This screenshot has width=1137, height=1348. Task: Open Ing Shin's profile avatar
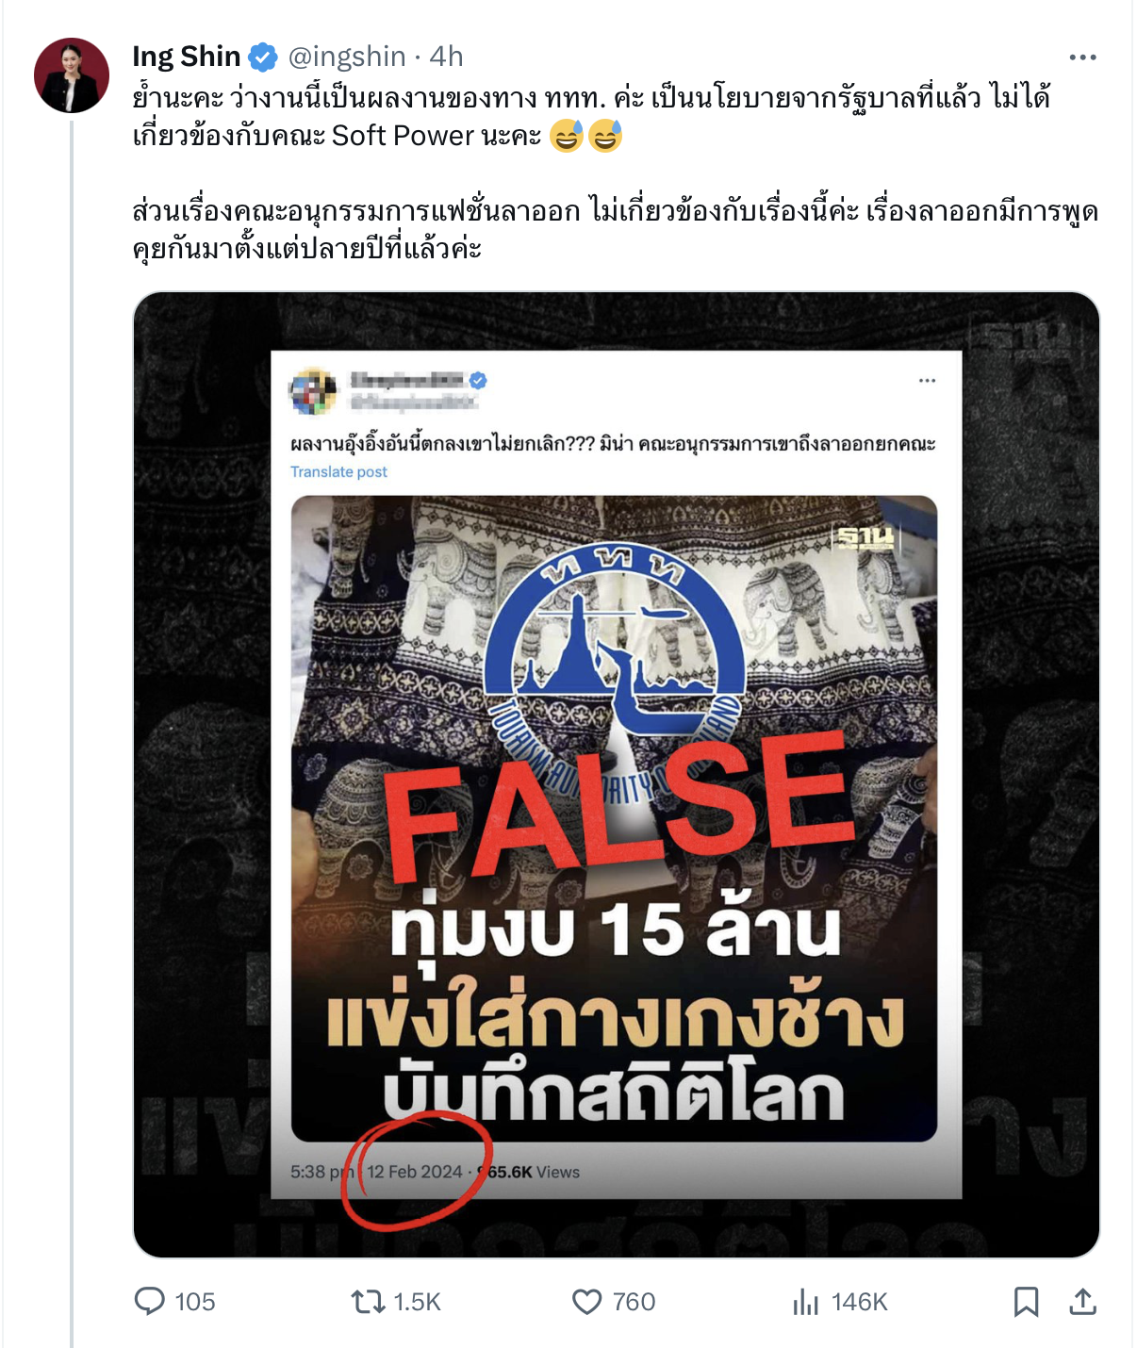pos(72,75)
